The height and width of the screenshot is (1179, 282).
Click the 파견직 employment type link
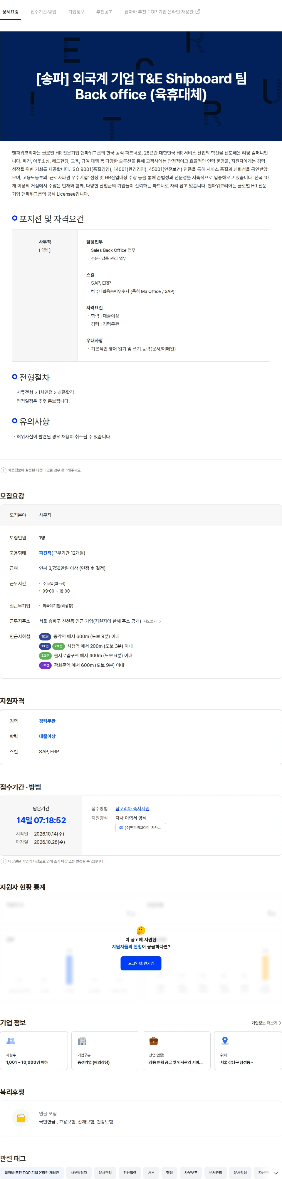pos(45,553)
